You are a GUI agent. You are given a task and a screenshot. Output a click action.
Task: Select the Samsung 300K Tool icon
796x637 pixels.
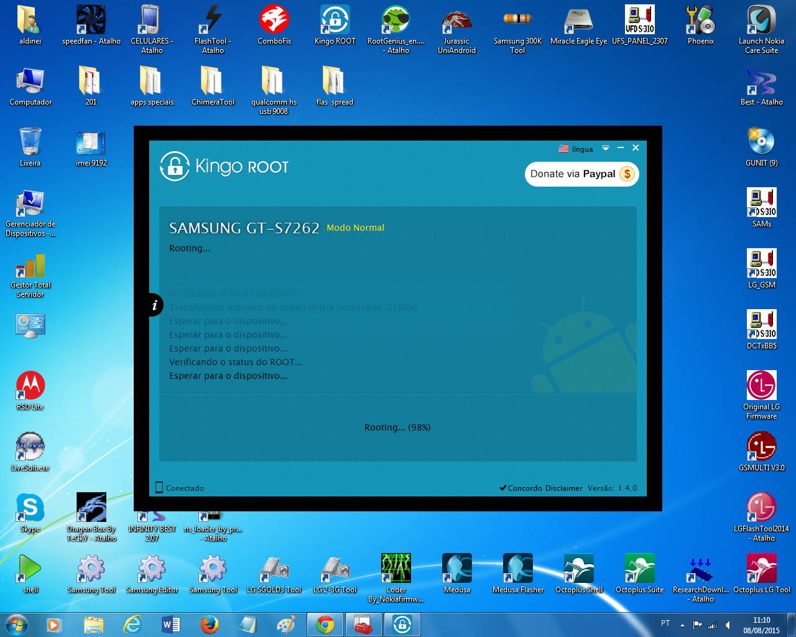click(x=518, y=30)
